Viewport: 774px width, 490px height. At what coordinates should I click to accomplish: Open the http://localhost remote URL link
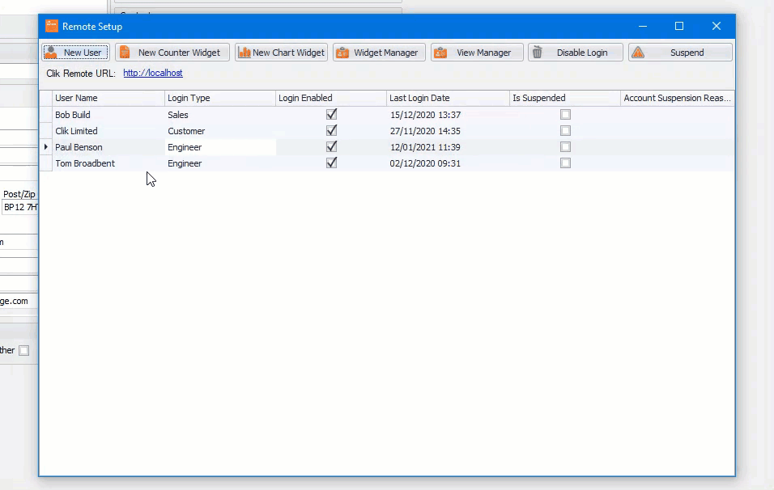pos(153,73)
